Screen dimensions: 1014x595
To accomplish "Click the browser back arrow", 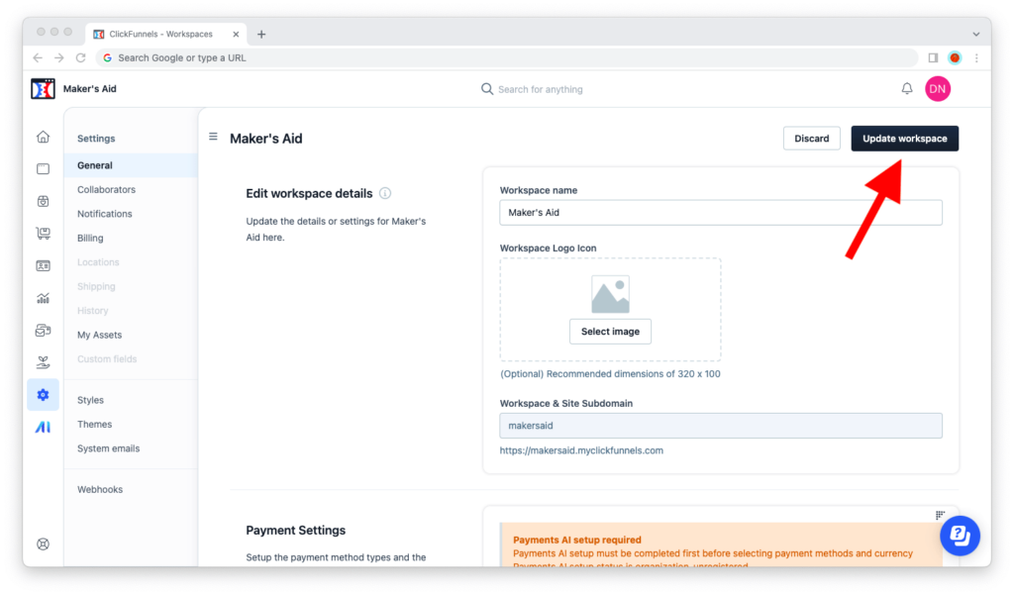I will click(39, 57).
